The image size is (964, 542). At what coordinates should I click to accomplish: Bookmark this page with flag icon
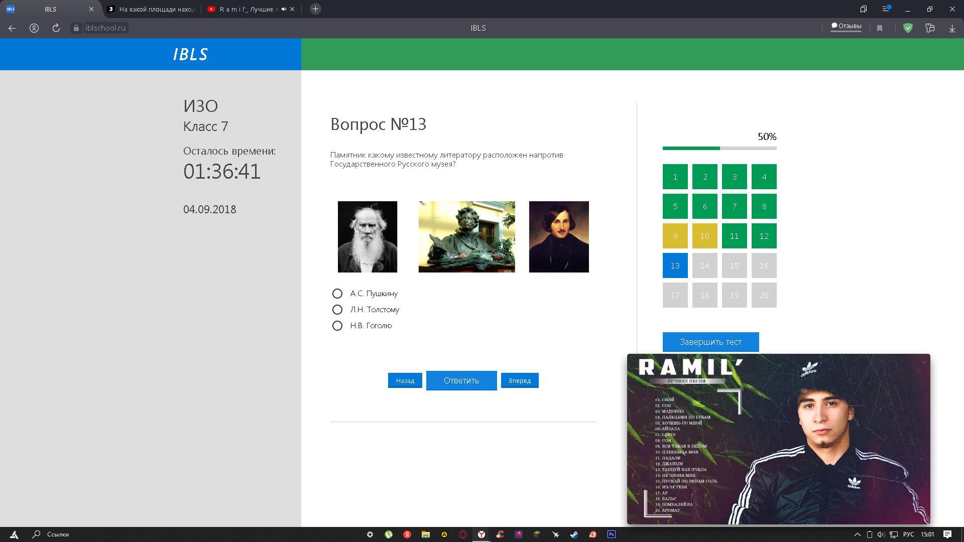(x=880, y=28)
